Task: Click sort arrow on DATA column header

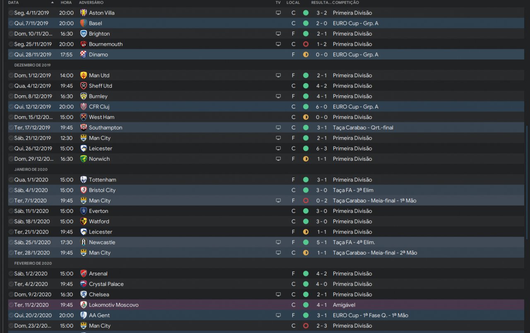Action: [52, 2]
